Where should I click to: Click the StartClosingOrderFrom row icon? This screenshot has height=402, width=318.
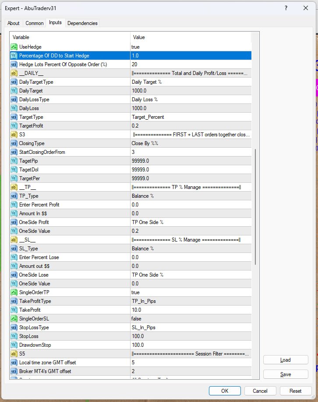14,152
